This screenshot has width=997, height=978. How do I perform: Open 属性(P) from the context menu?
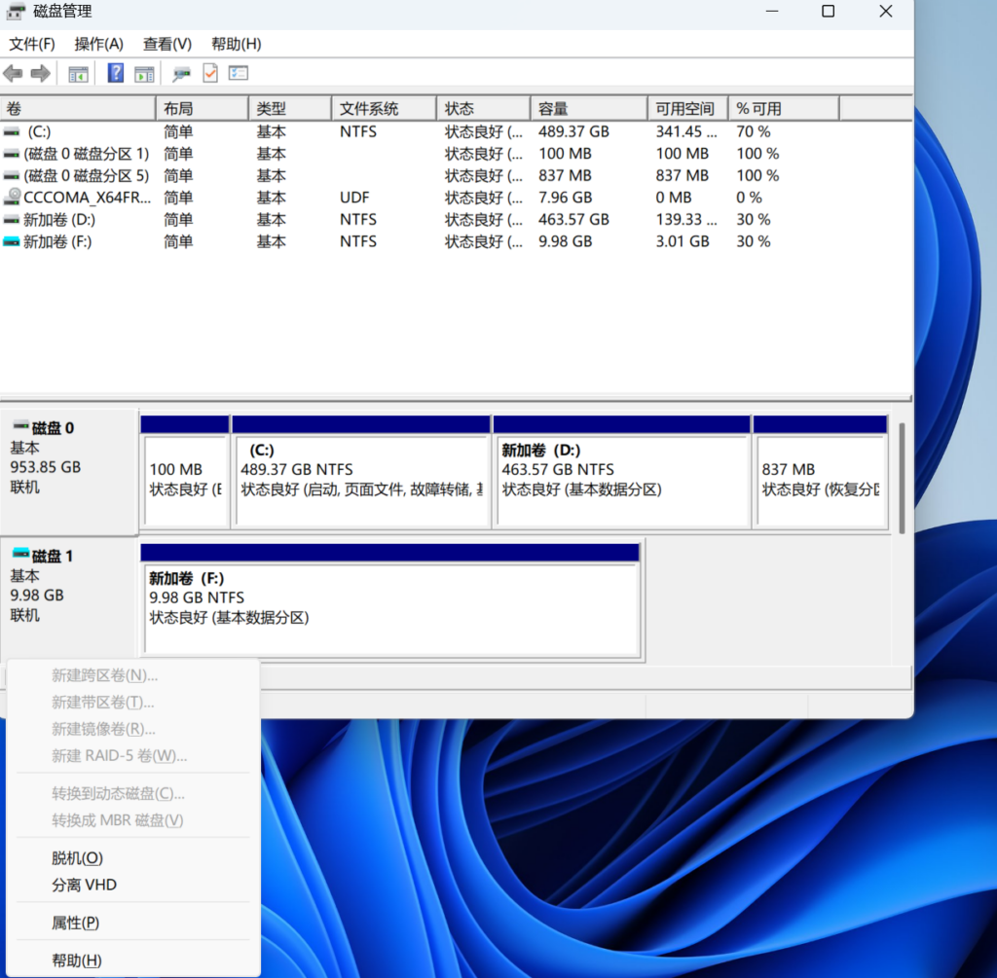[75, 923]
